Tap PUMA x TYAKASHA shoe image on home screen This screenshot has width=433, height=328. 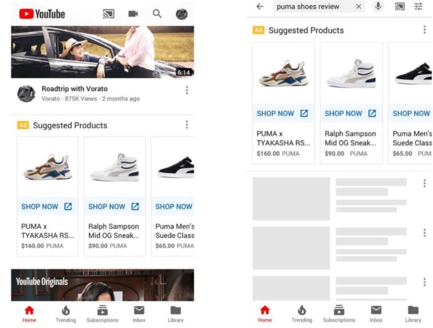[x=47, y=167]
